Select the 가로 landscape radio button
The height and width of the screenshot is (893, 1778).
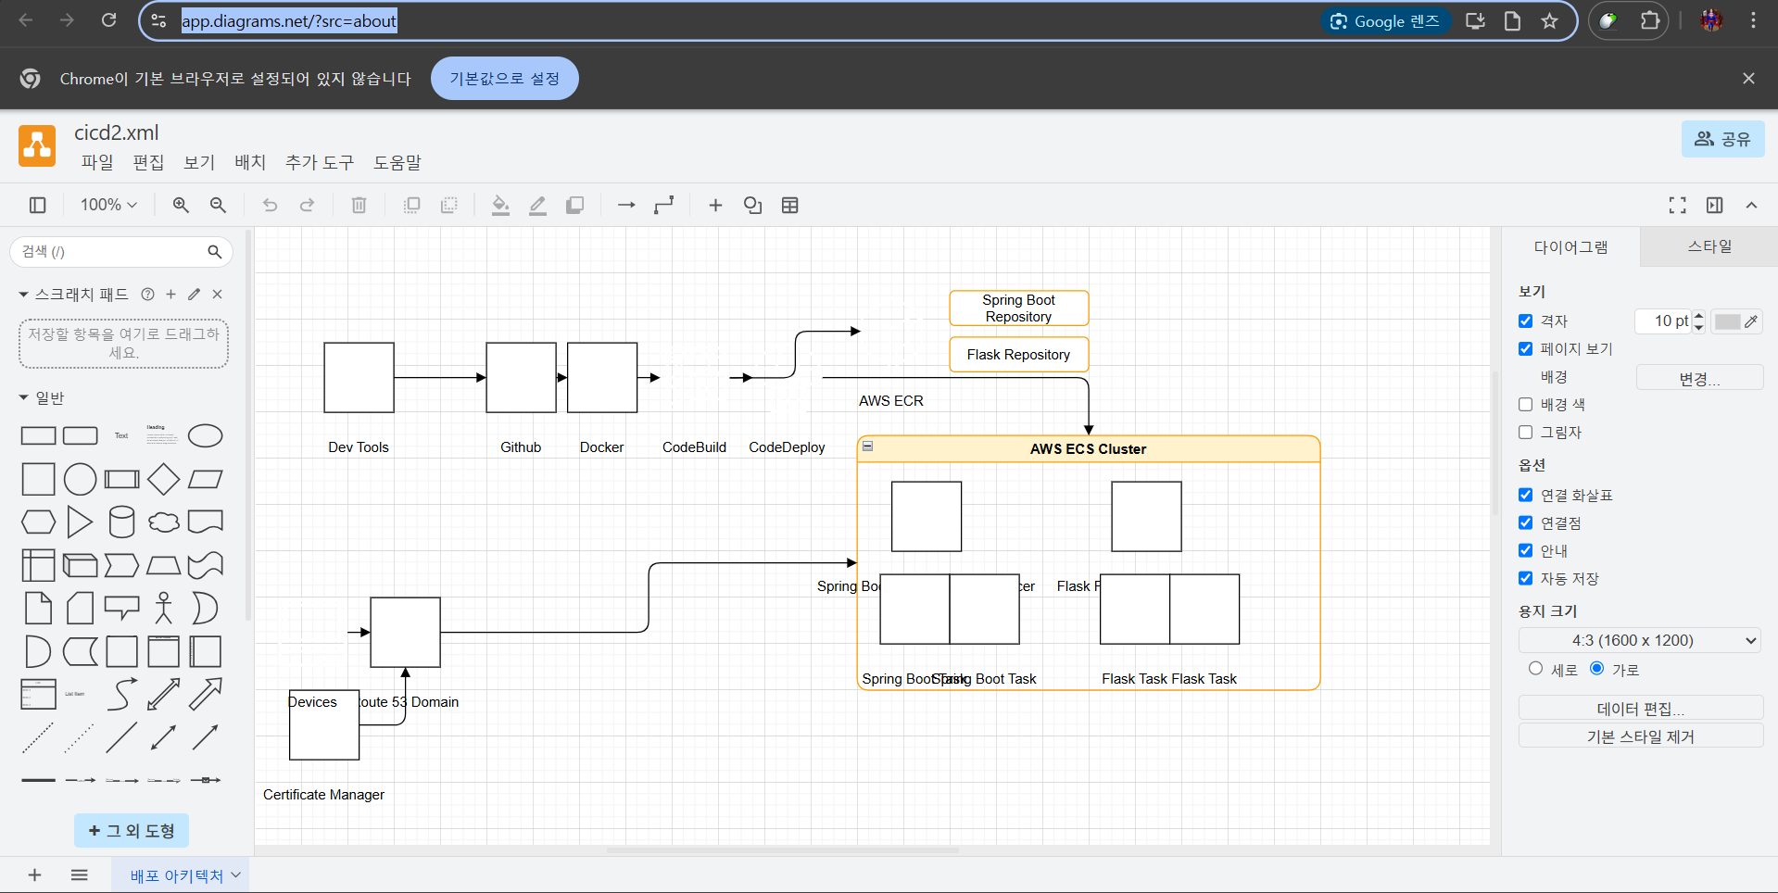(x=1596, y=668)
